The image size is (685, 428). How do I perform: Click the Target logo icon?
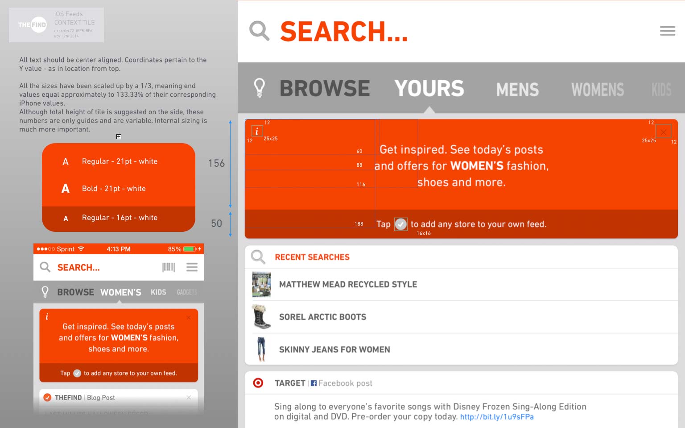click(x=258, y=383)
